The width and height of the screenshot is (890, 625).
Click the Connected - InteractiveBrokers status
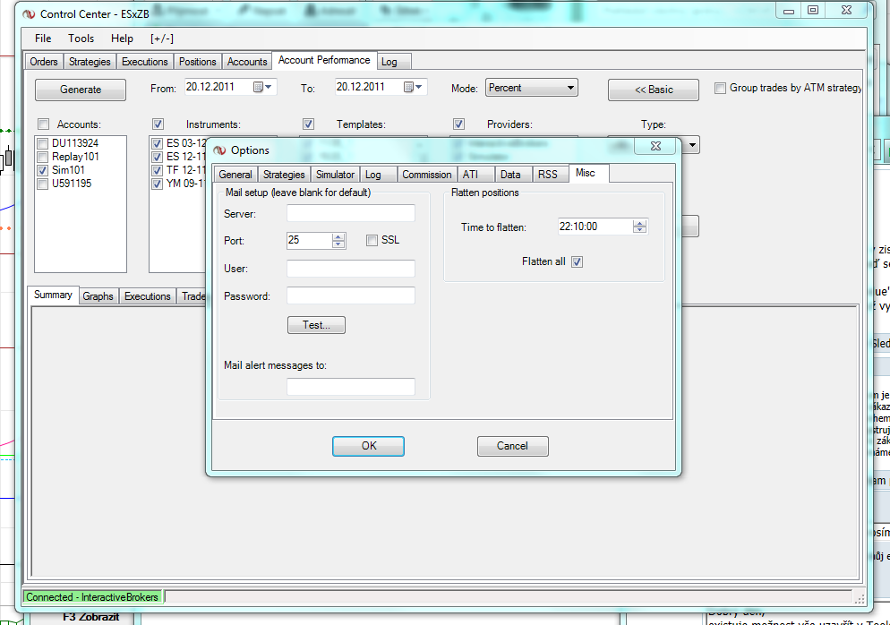(x=92, y=597)
